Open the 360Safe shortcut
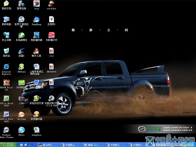196x147 pixels. click(x=21, y=67)
